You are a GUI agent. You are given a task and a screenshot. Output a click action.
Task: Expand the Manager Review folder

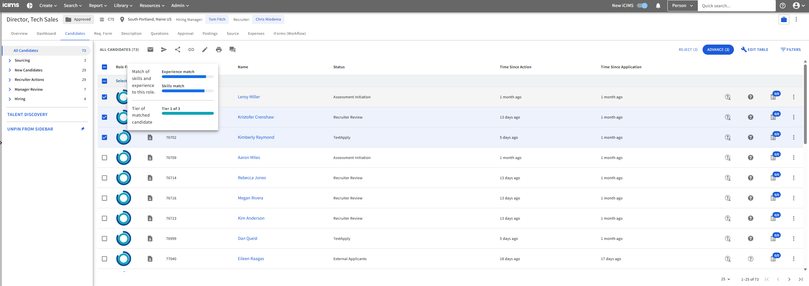pos(10,89)
